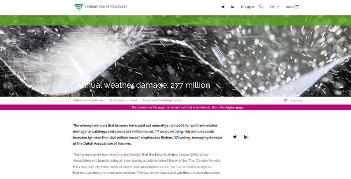Open LinkedIn link in the header
This screenshot has width=351, height=179.
tap(232, 7)
